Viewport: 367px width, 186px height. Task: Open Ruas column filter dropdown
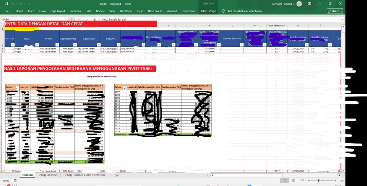[37, 45]
